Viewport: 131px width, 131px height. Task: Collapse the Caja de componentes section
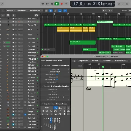click(42, 104)
